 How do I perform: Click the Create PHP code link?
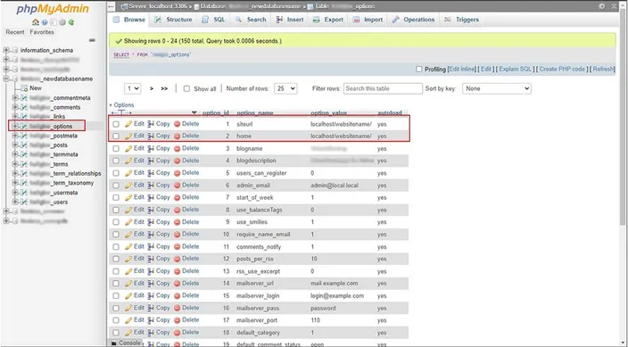point(562,70)
